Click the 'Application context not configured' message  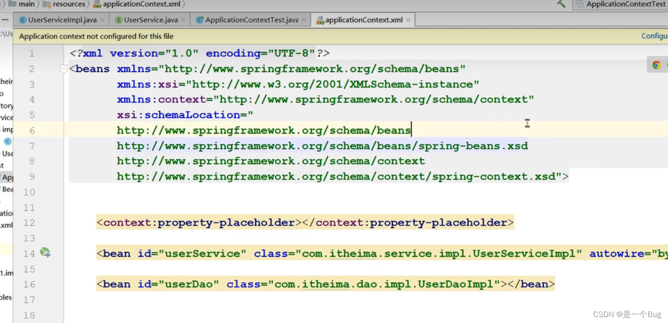96,36
